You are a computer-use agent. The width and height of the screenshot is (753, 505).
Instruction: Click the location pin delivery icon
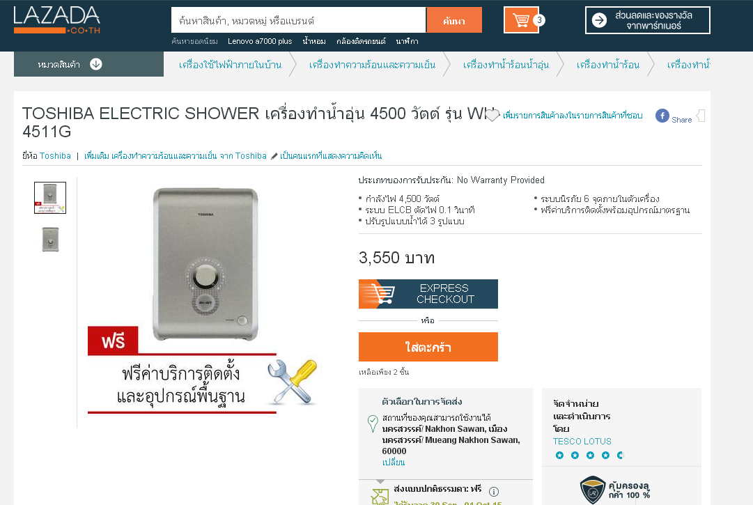(373, 424)
